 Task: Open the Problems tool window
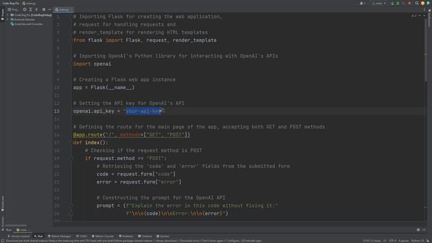click(126, 236)
